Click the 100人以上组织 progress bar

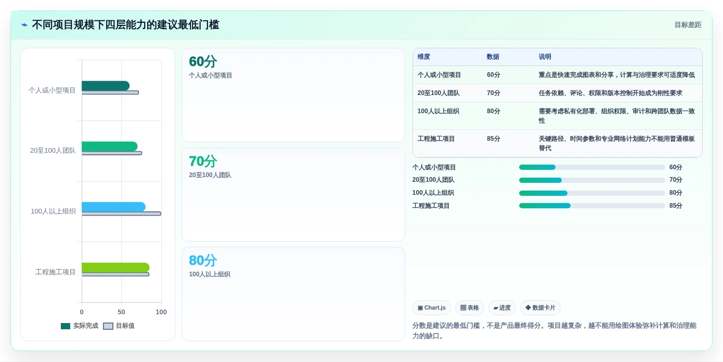(592, 193)
